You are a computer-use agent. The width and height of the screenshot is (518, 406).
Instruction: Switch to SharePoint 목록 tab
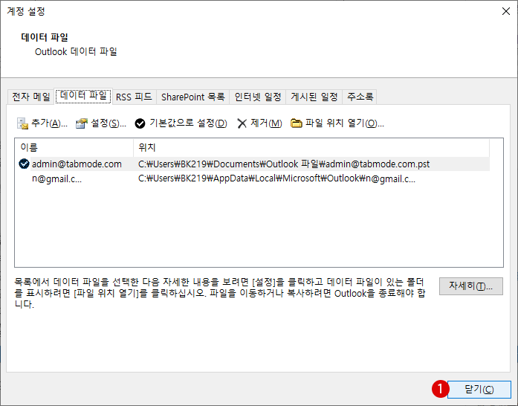point(193,97)
